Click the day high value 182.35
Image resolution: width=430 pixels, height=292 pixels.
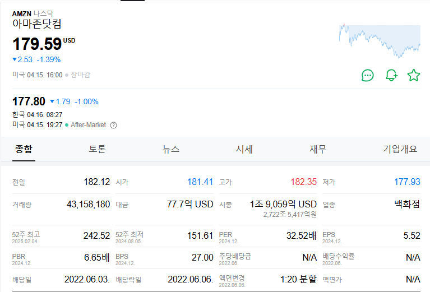(303, 182)
